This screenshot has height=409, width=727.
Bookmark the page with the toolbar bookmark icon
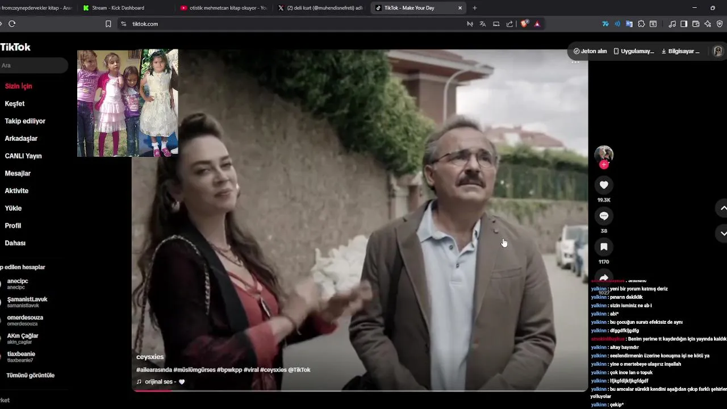click(108, 24)
